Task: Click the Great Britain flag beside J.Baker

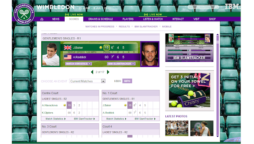Action: tap(67, 48)
